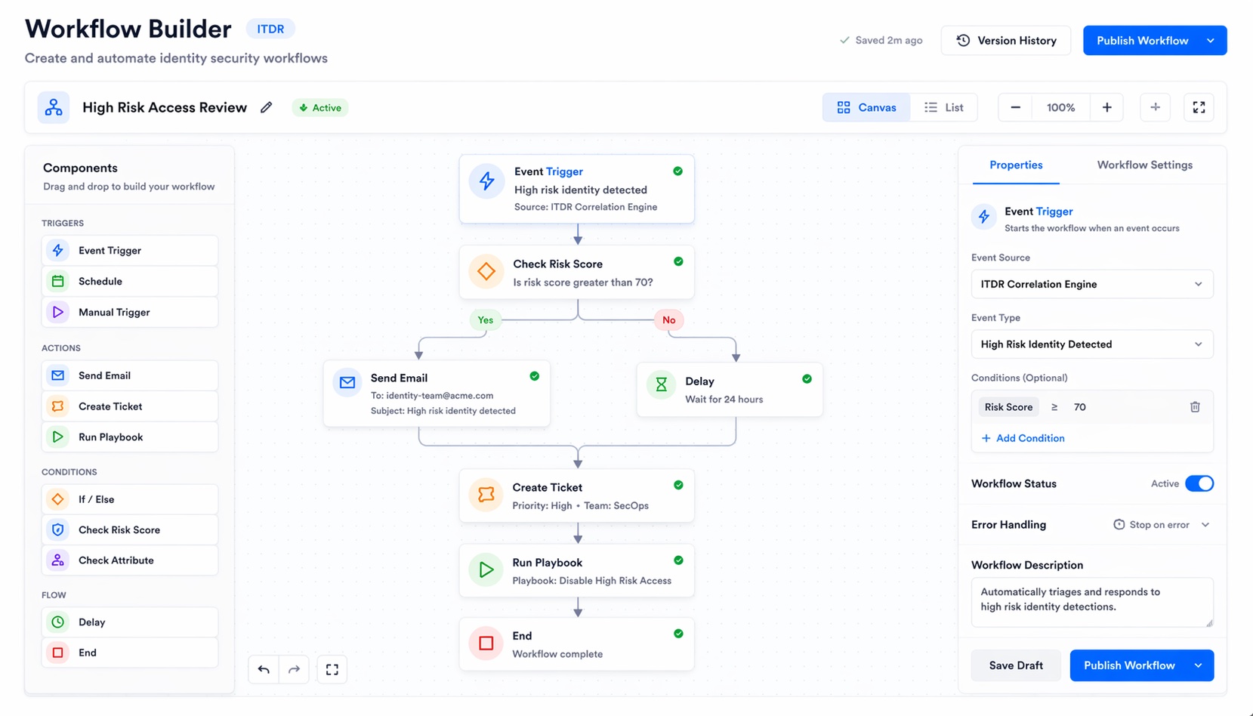Switch to List view mode
The width and height of the screenshot is (1253, 716).
tap(943, 106)
